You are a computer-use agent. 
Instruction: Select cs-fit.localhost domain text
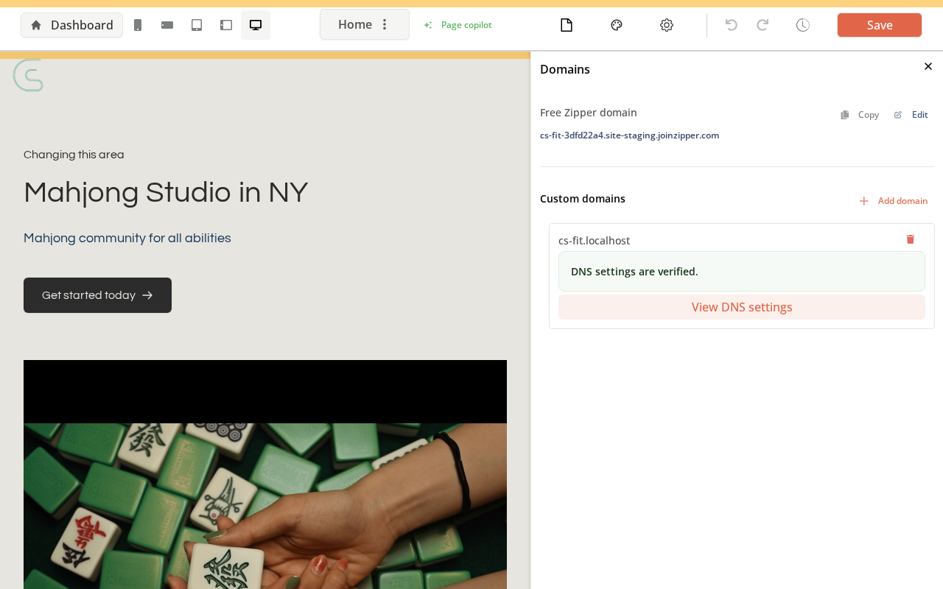(595, 241)
